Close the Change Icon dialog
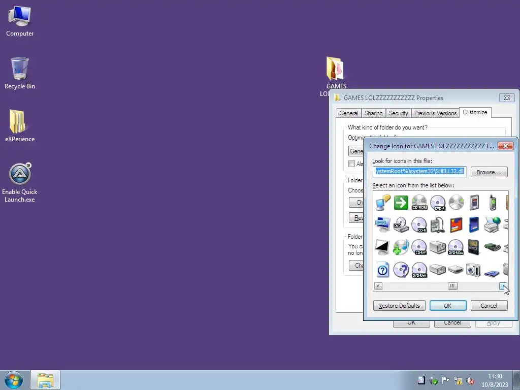 coord(505,146)
